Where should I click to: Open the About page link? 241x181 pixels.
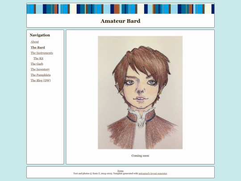click(34, 42)
